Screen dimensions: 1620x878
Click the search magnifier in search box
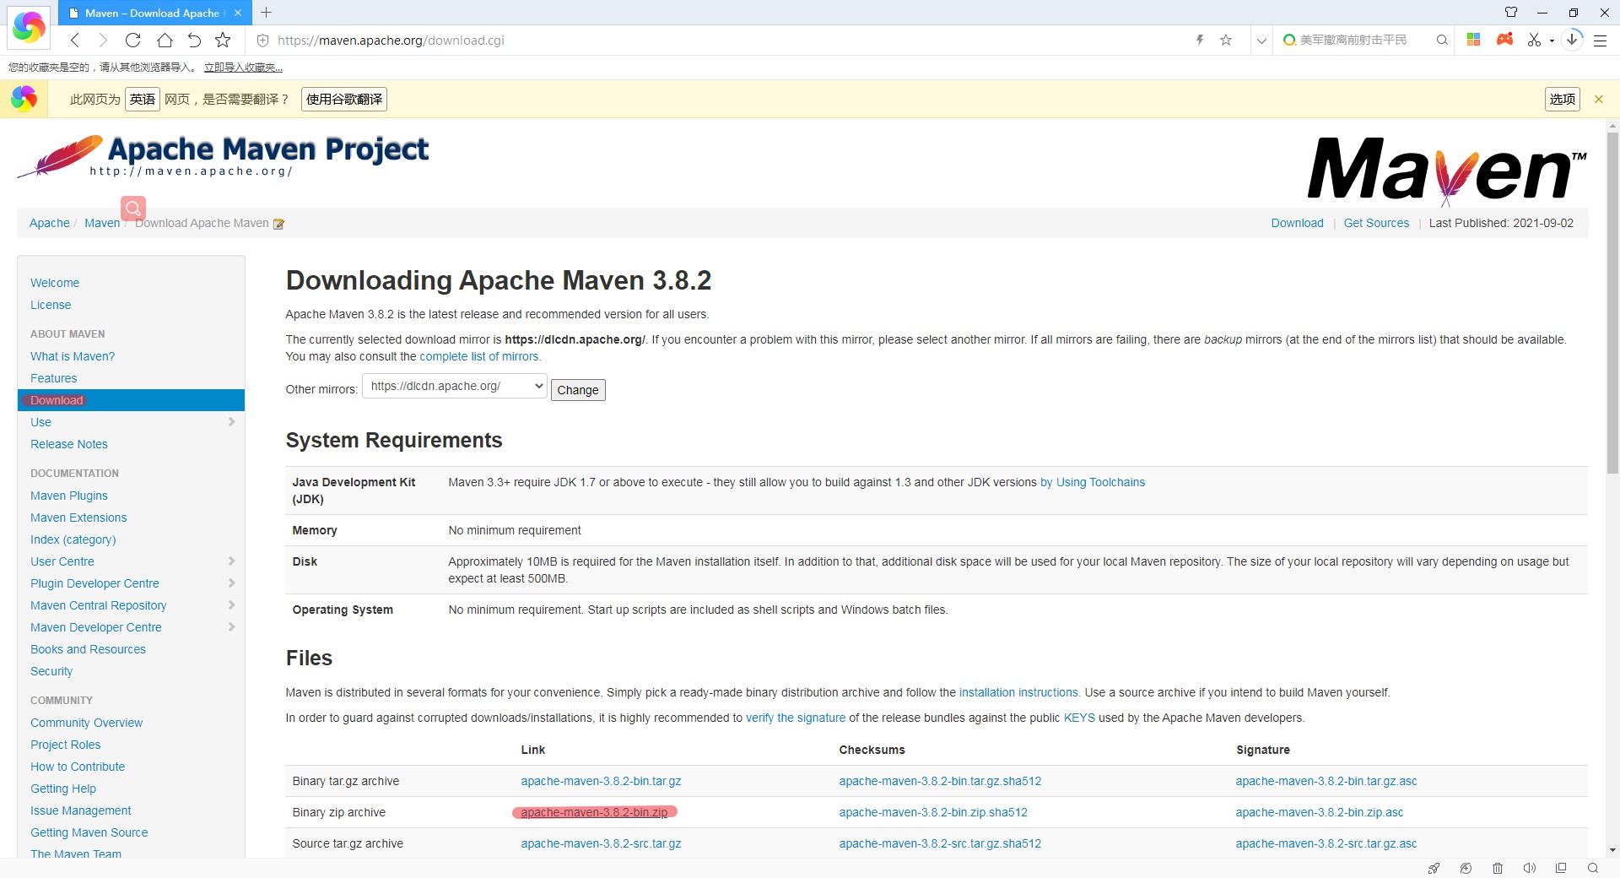pyautogui.click(x=1442, y=40)
